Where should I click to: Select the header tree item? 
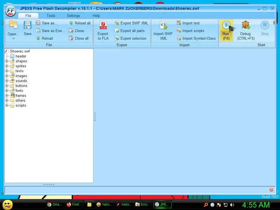coord(21,56)
